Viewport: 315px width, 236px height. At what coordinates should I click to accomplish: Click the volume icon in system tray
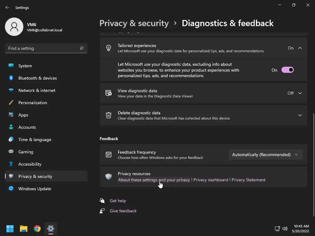pyautogui.click(x=285, y=229)
